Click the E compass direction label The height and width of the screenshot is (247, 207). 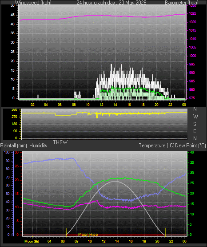coord(195,131)
